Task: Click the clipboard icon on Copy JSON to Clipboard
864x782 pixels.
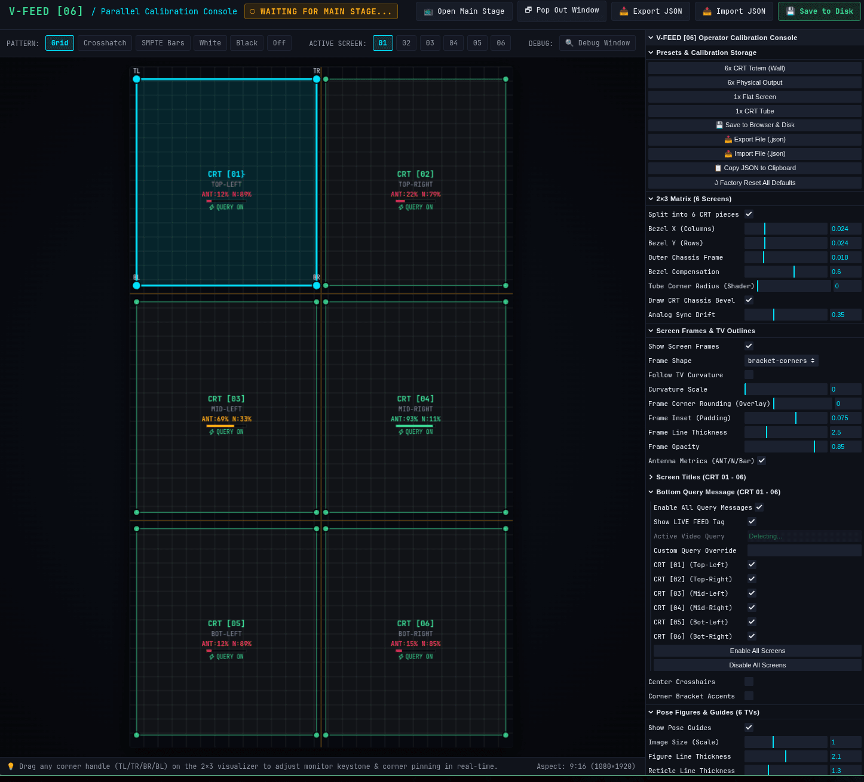Action: click(x=718, y=168)
